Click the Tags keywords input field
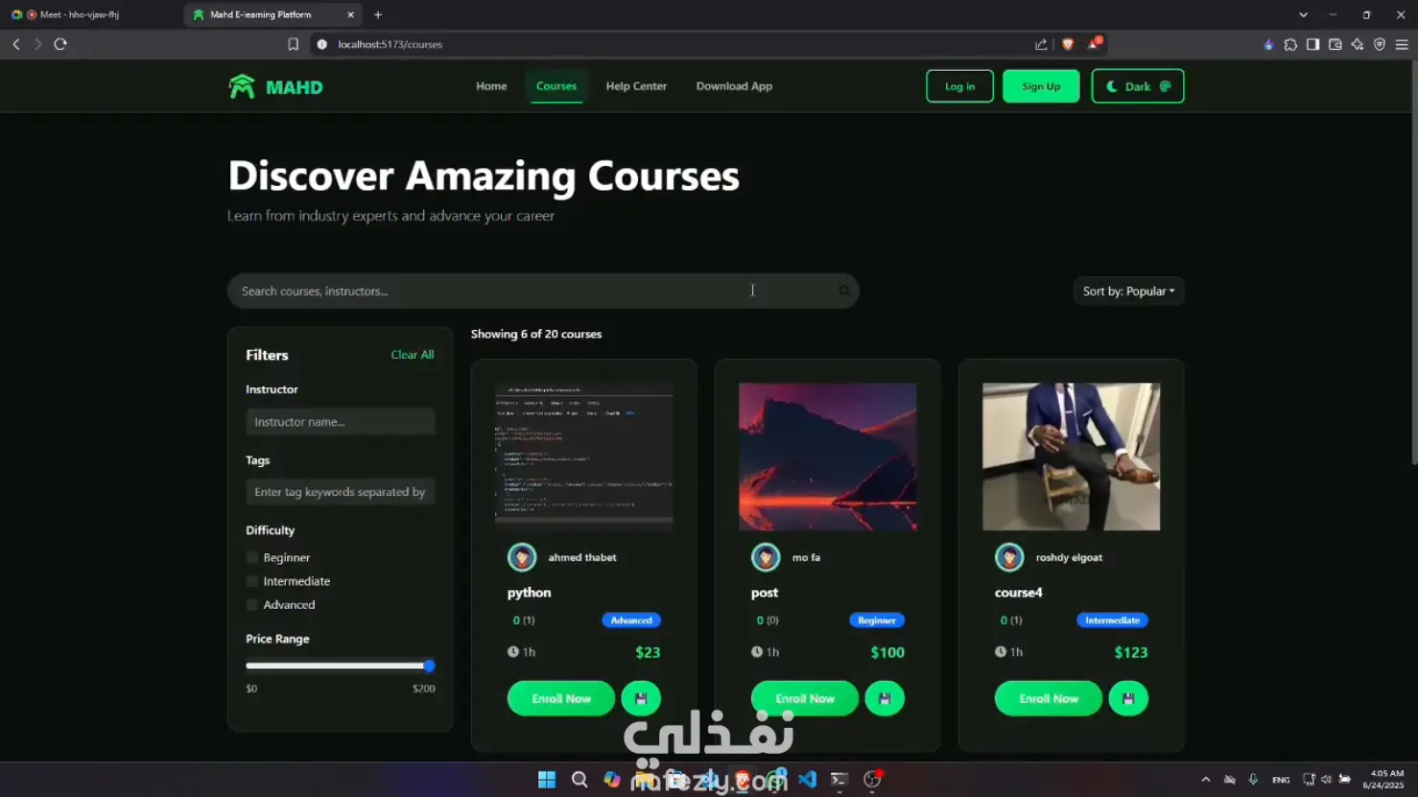 (341, 492)
